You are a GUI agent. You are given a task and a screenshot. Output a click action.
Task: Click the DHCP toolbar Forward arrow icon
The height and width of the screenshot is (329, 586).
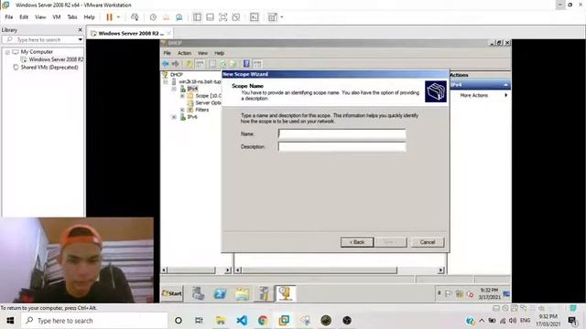click(x=175, y=64)
